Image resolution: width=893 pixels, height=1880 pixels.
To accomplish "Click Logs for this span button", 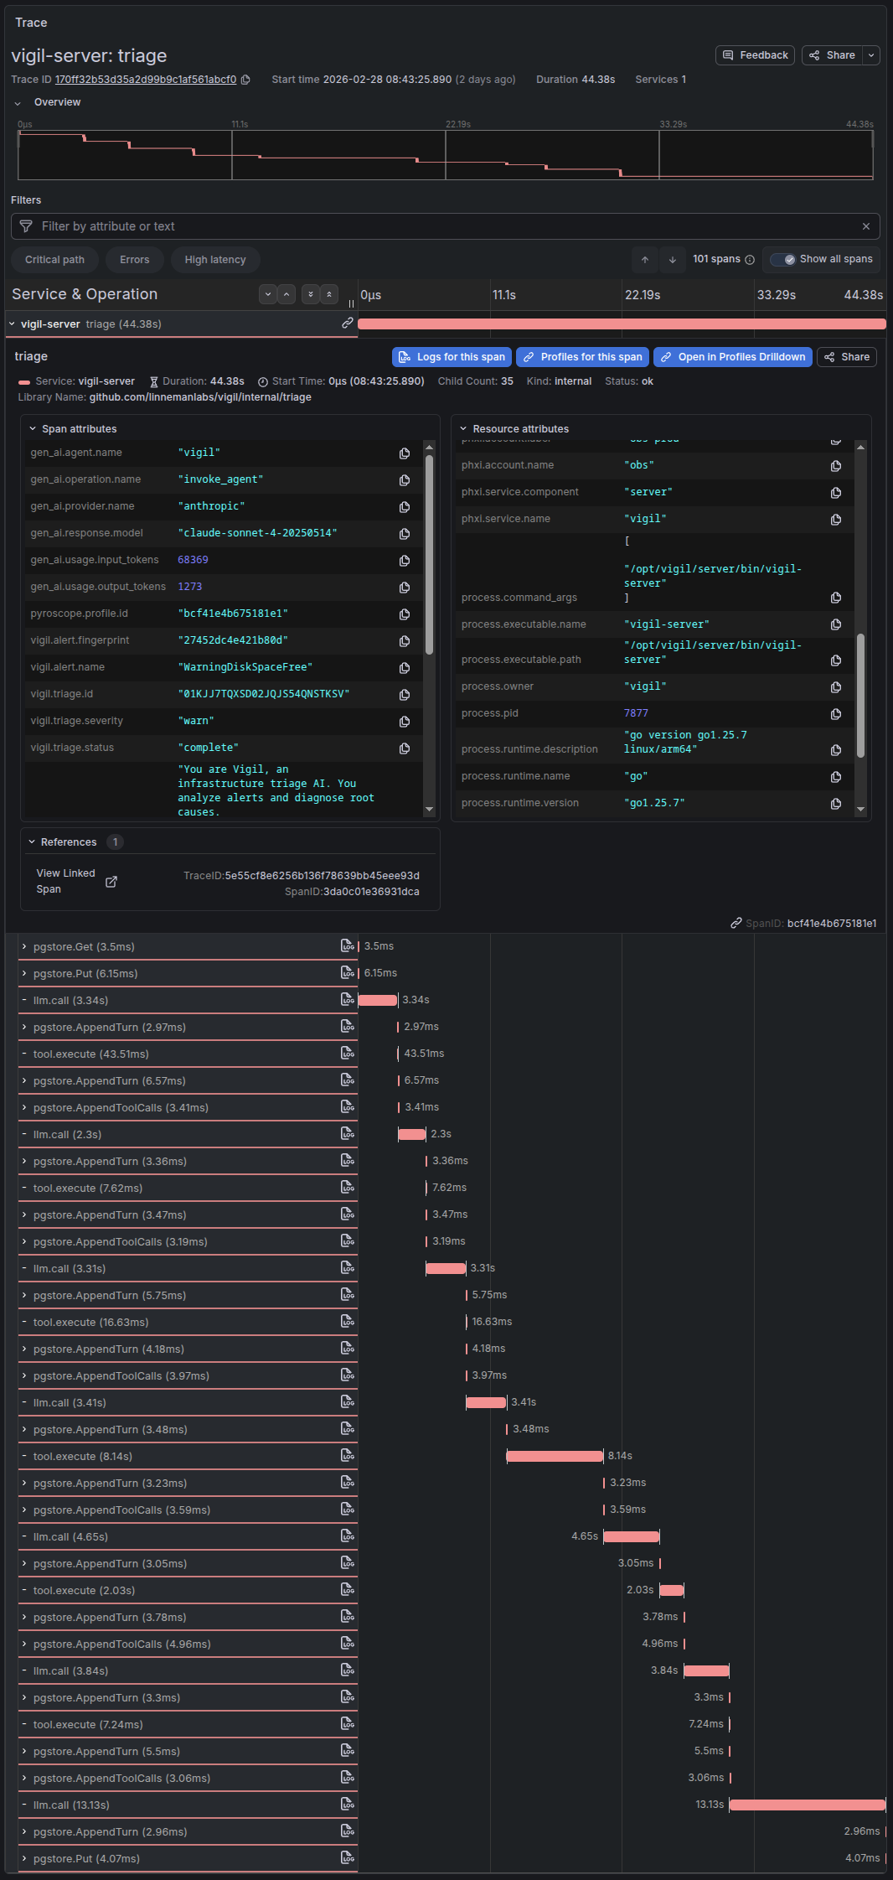I will tap(452, 357).
